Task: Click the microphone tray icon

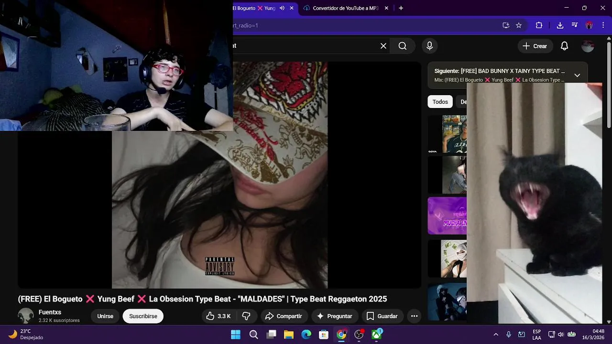Action: click(509, 334)
